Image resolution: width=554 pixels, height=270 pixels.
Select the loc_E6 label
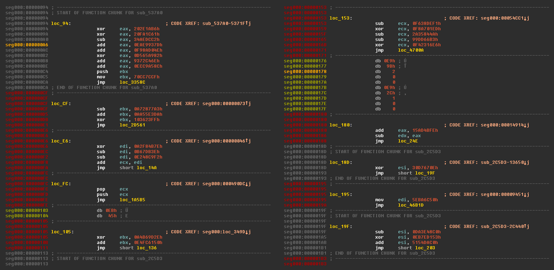[x=61, y=141]
